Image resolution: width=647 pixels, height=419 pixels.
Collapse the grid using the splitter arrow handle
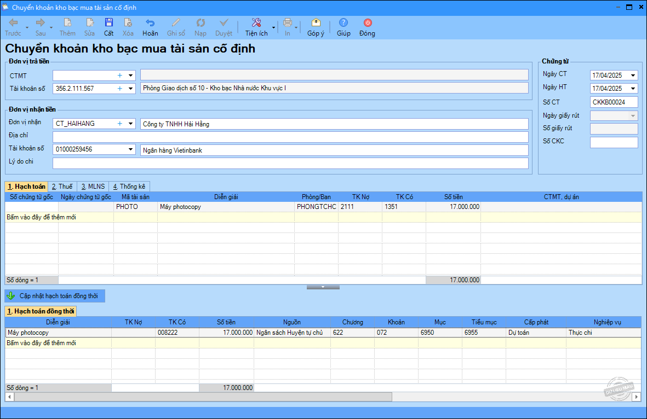323,287
